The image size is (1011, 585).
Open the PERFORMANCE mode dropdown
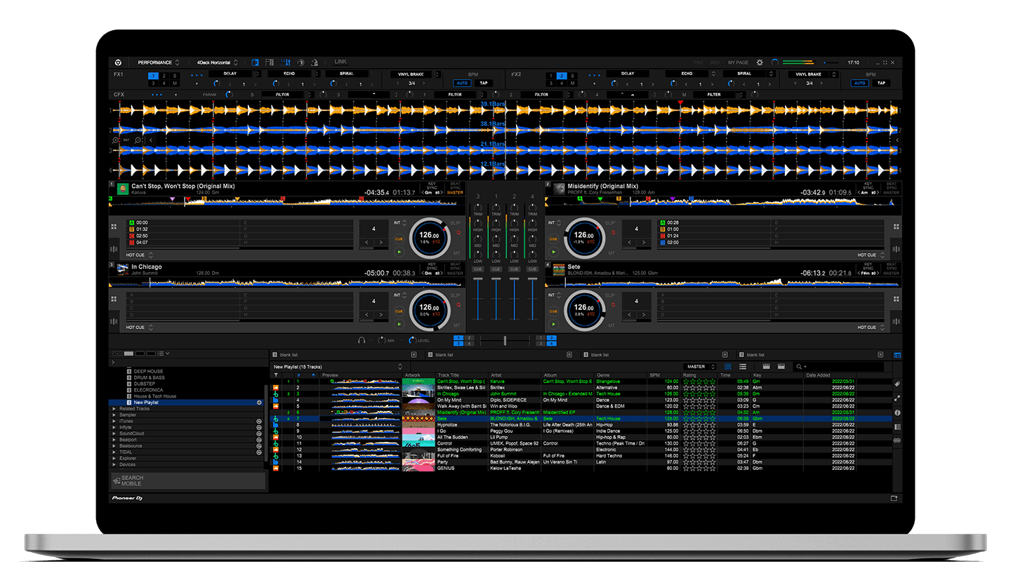tap(159, 62)
